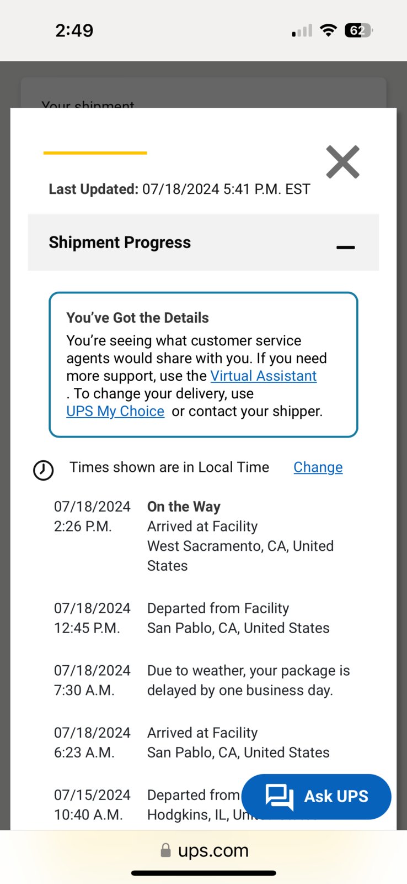Tap the chat bubble icon in Ask UPS

(280, 797)
